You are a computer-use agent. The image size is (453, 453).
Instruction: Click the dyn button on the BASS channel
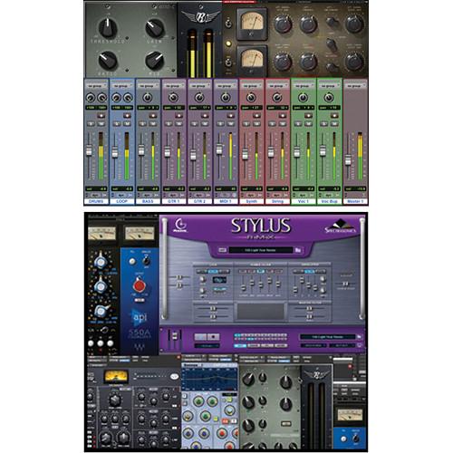coord(148,196)
